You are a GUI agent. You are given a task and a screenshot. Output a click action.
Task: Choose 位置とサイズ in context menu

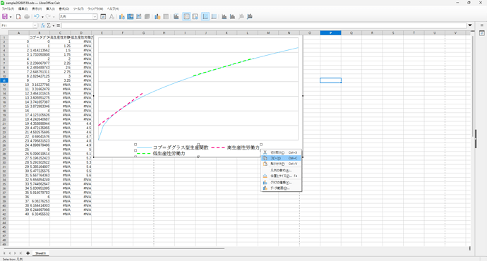(281, 176)
